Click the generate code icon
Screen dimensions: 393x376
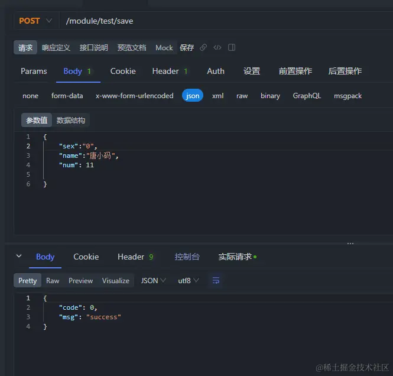[217, 47]
